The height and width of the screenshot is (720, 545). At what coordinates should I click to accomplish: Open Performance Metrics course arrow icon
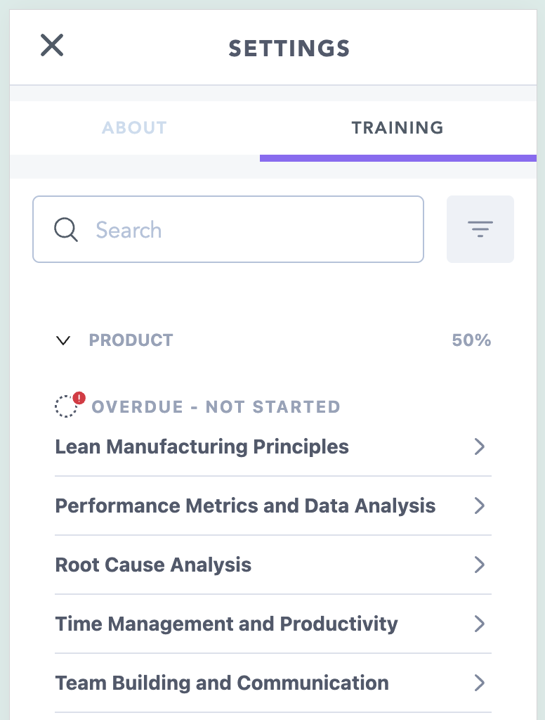pyautogui.click(x=480, y=506)
